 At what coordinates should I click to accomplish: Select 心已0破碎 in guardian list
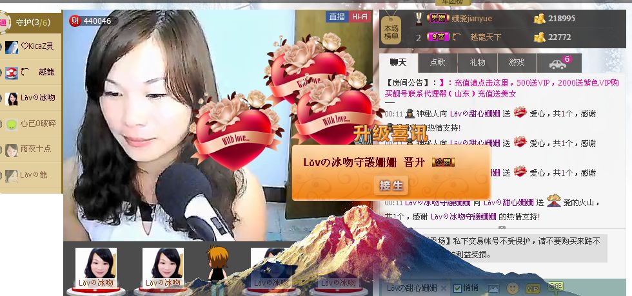31,124
